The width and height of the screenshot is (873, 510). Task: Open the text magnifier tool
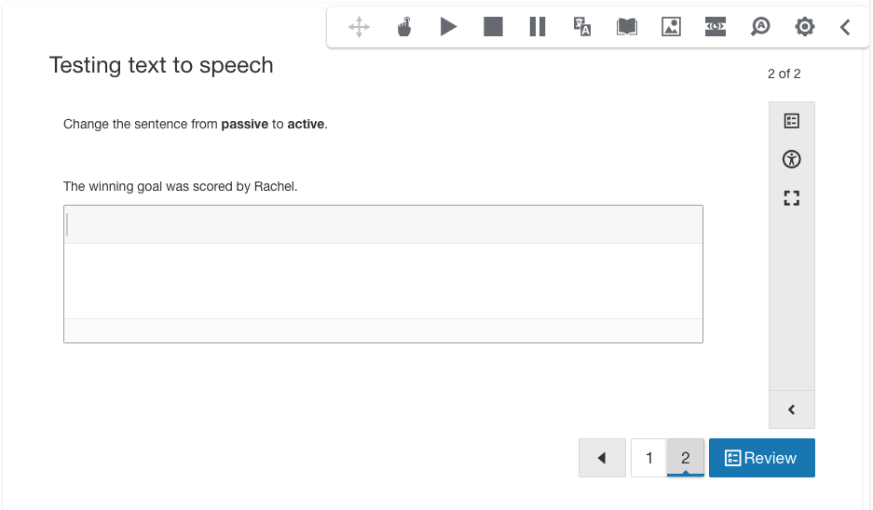(760, 28)
